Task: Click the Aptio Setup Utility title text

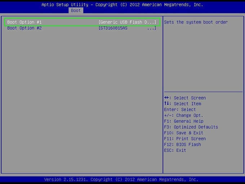Action: [x=122, y=5]
